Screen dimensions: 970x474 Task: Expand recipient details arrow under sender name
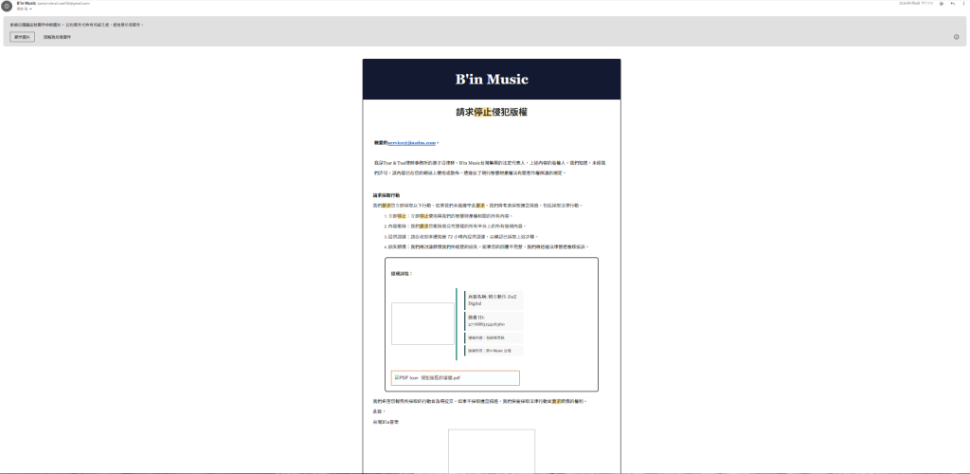coord(30,9)
